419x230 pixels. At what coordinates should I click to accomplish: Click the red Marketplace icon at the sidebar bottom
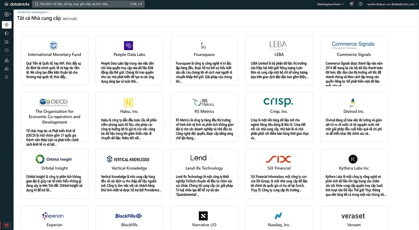tap(7, 225)
